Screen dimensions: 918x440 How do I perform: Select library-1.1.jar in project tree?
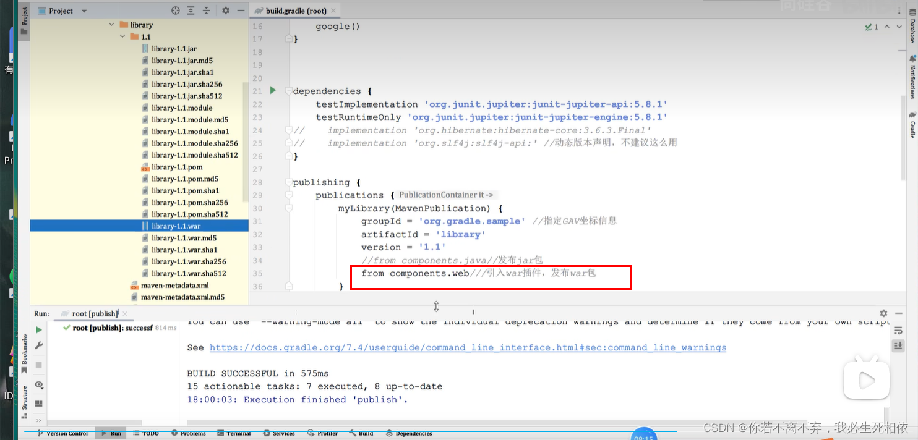pos(174,49)
